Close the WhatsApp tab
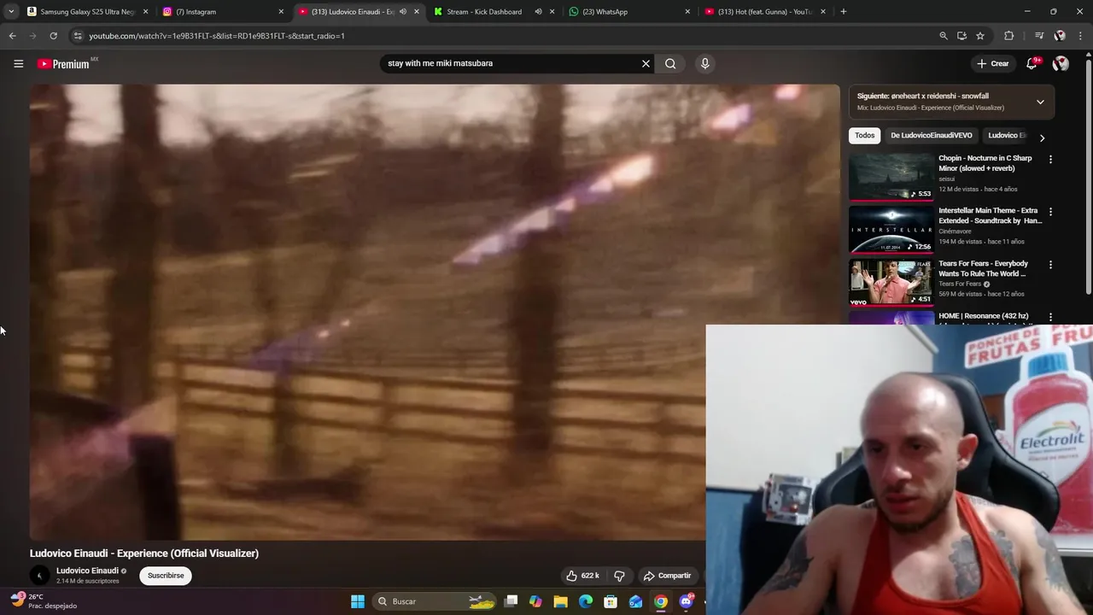The width and height of the screenshot is (1093, 615). coord(687,12)
